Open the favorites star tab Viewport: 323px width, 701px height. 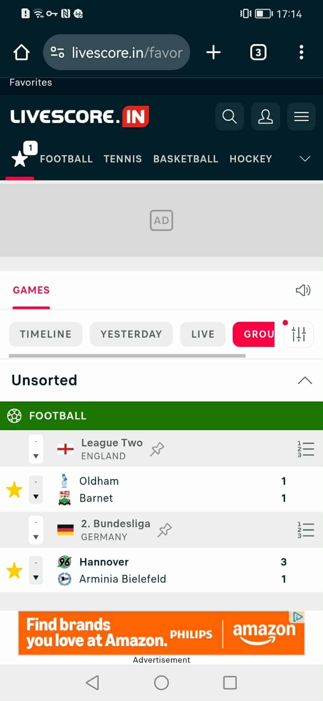(20, 159)
